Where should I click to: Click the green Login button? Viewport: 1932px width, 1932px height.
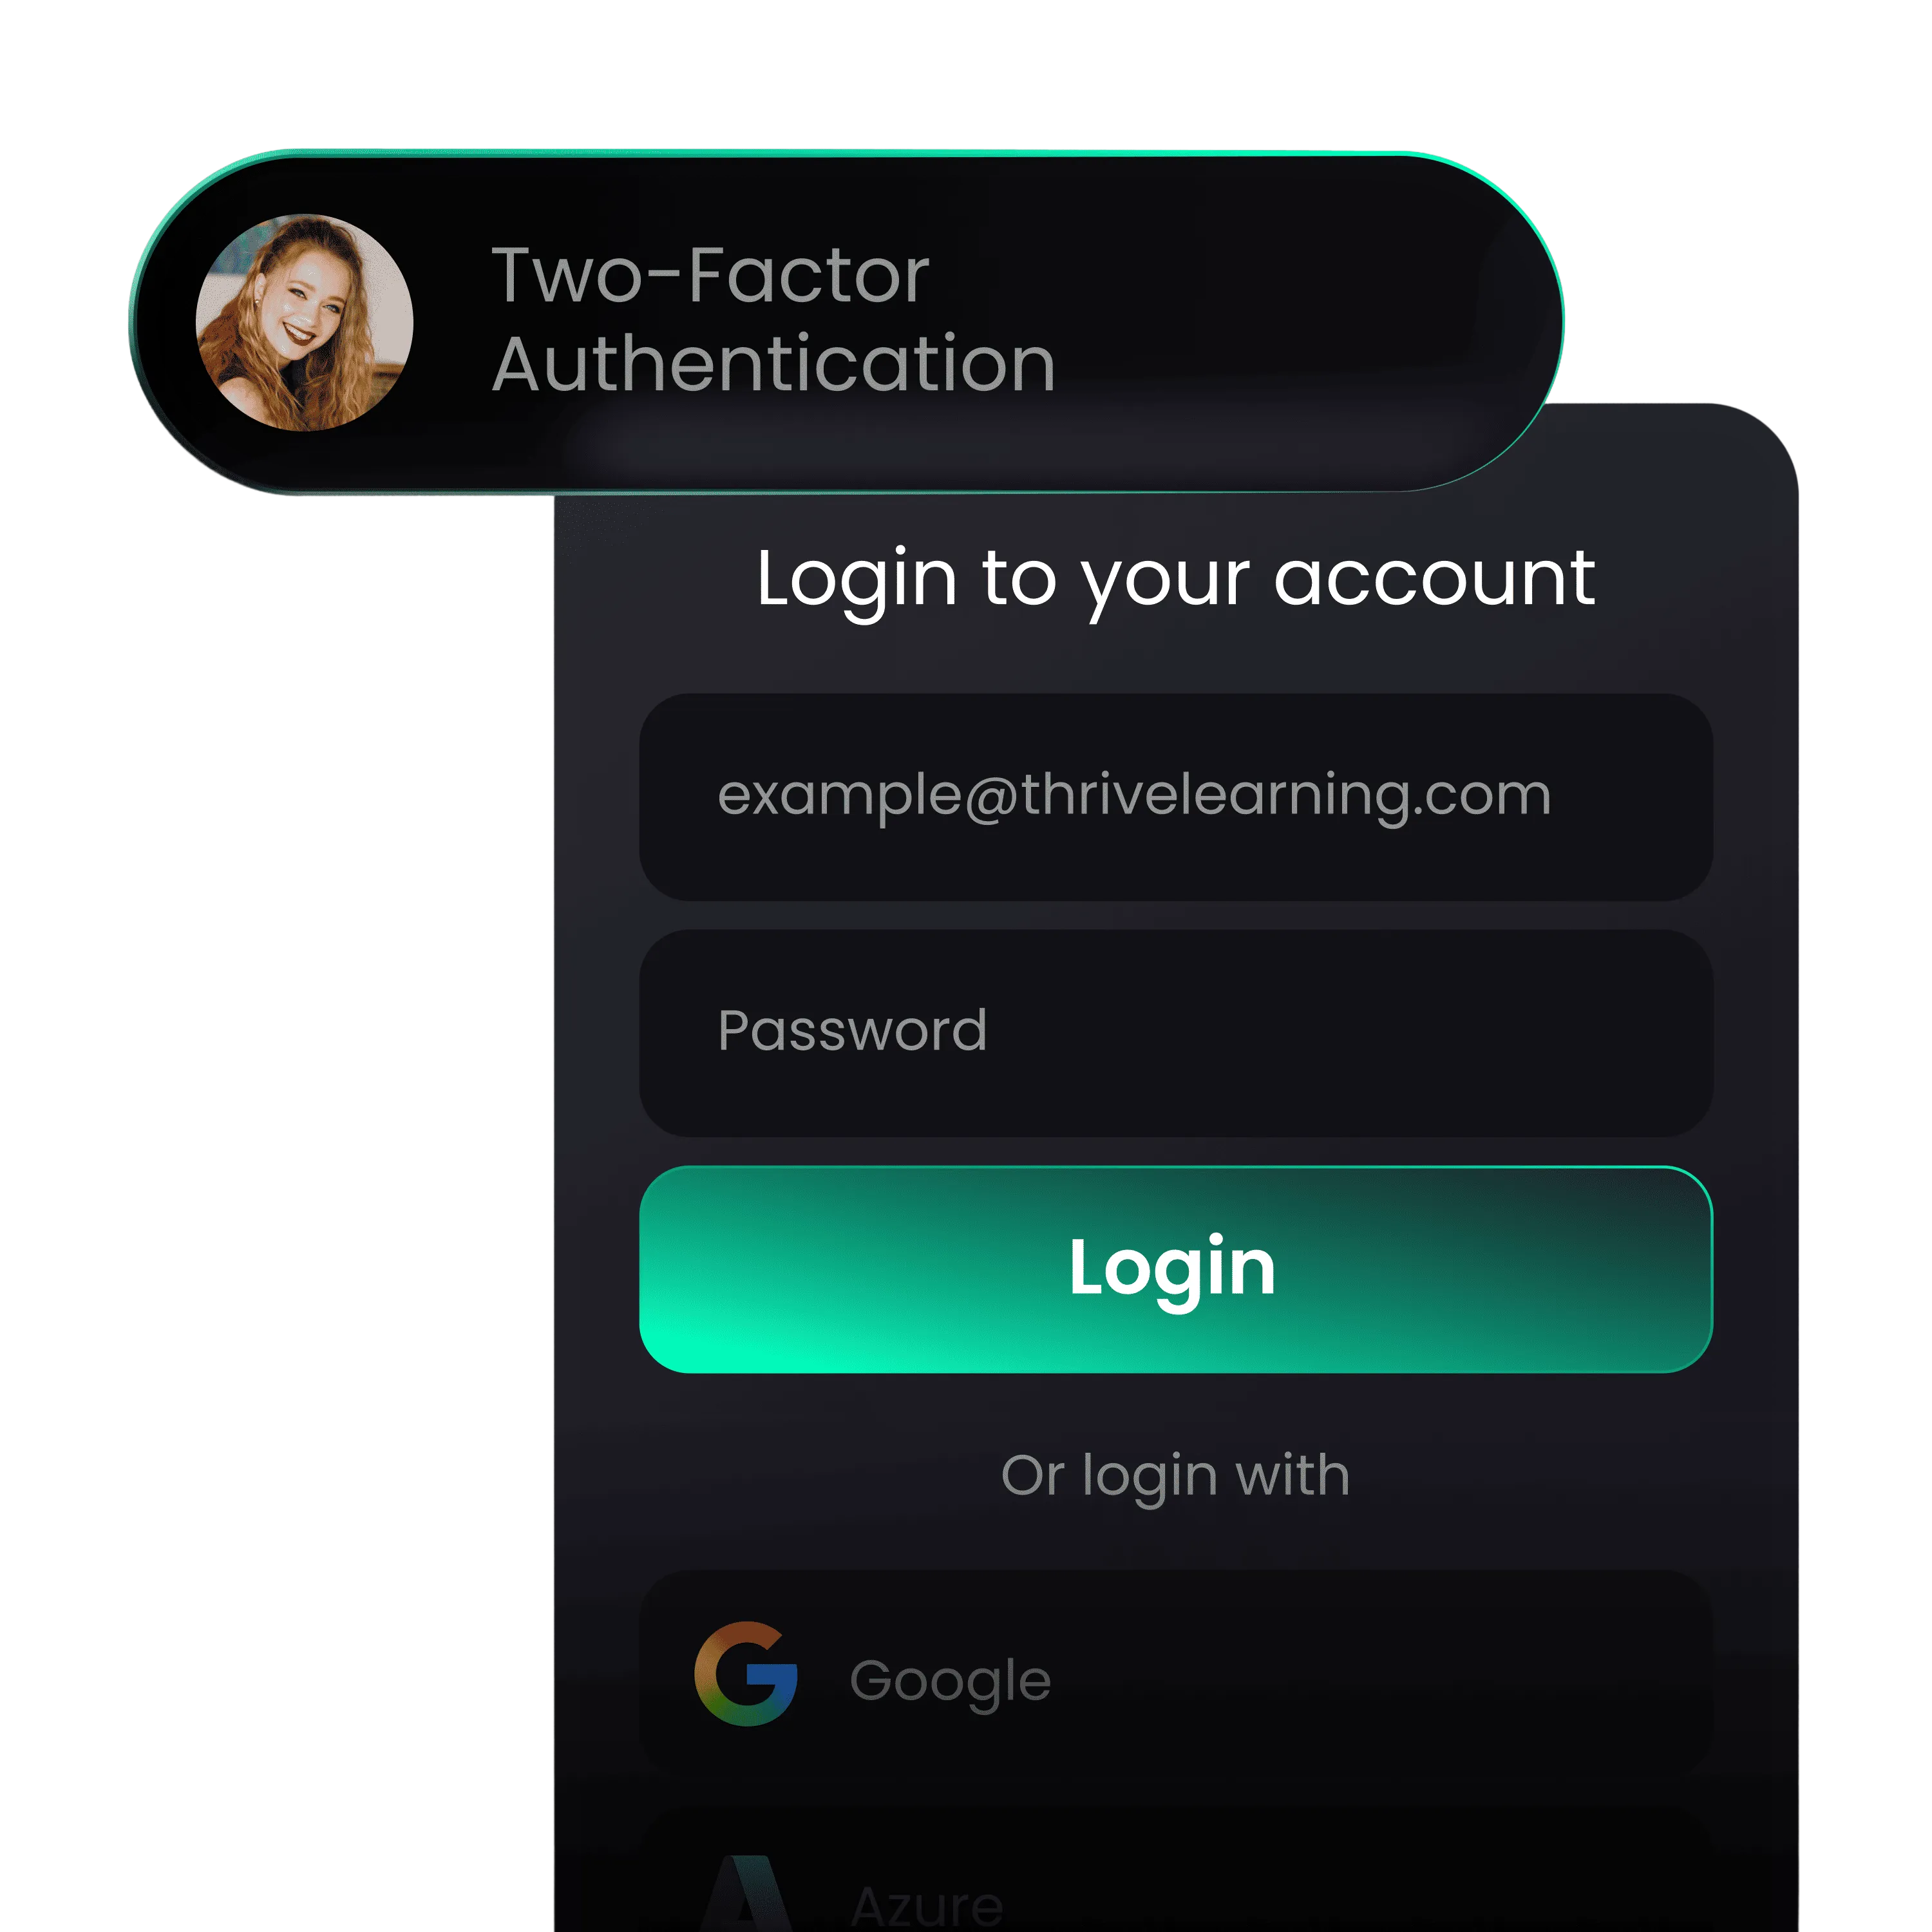[x=1176, y=1269]
